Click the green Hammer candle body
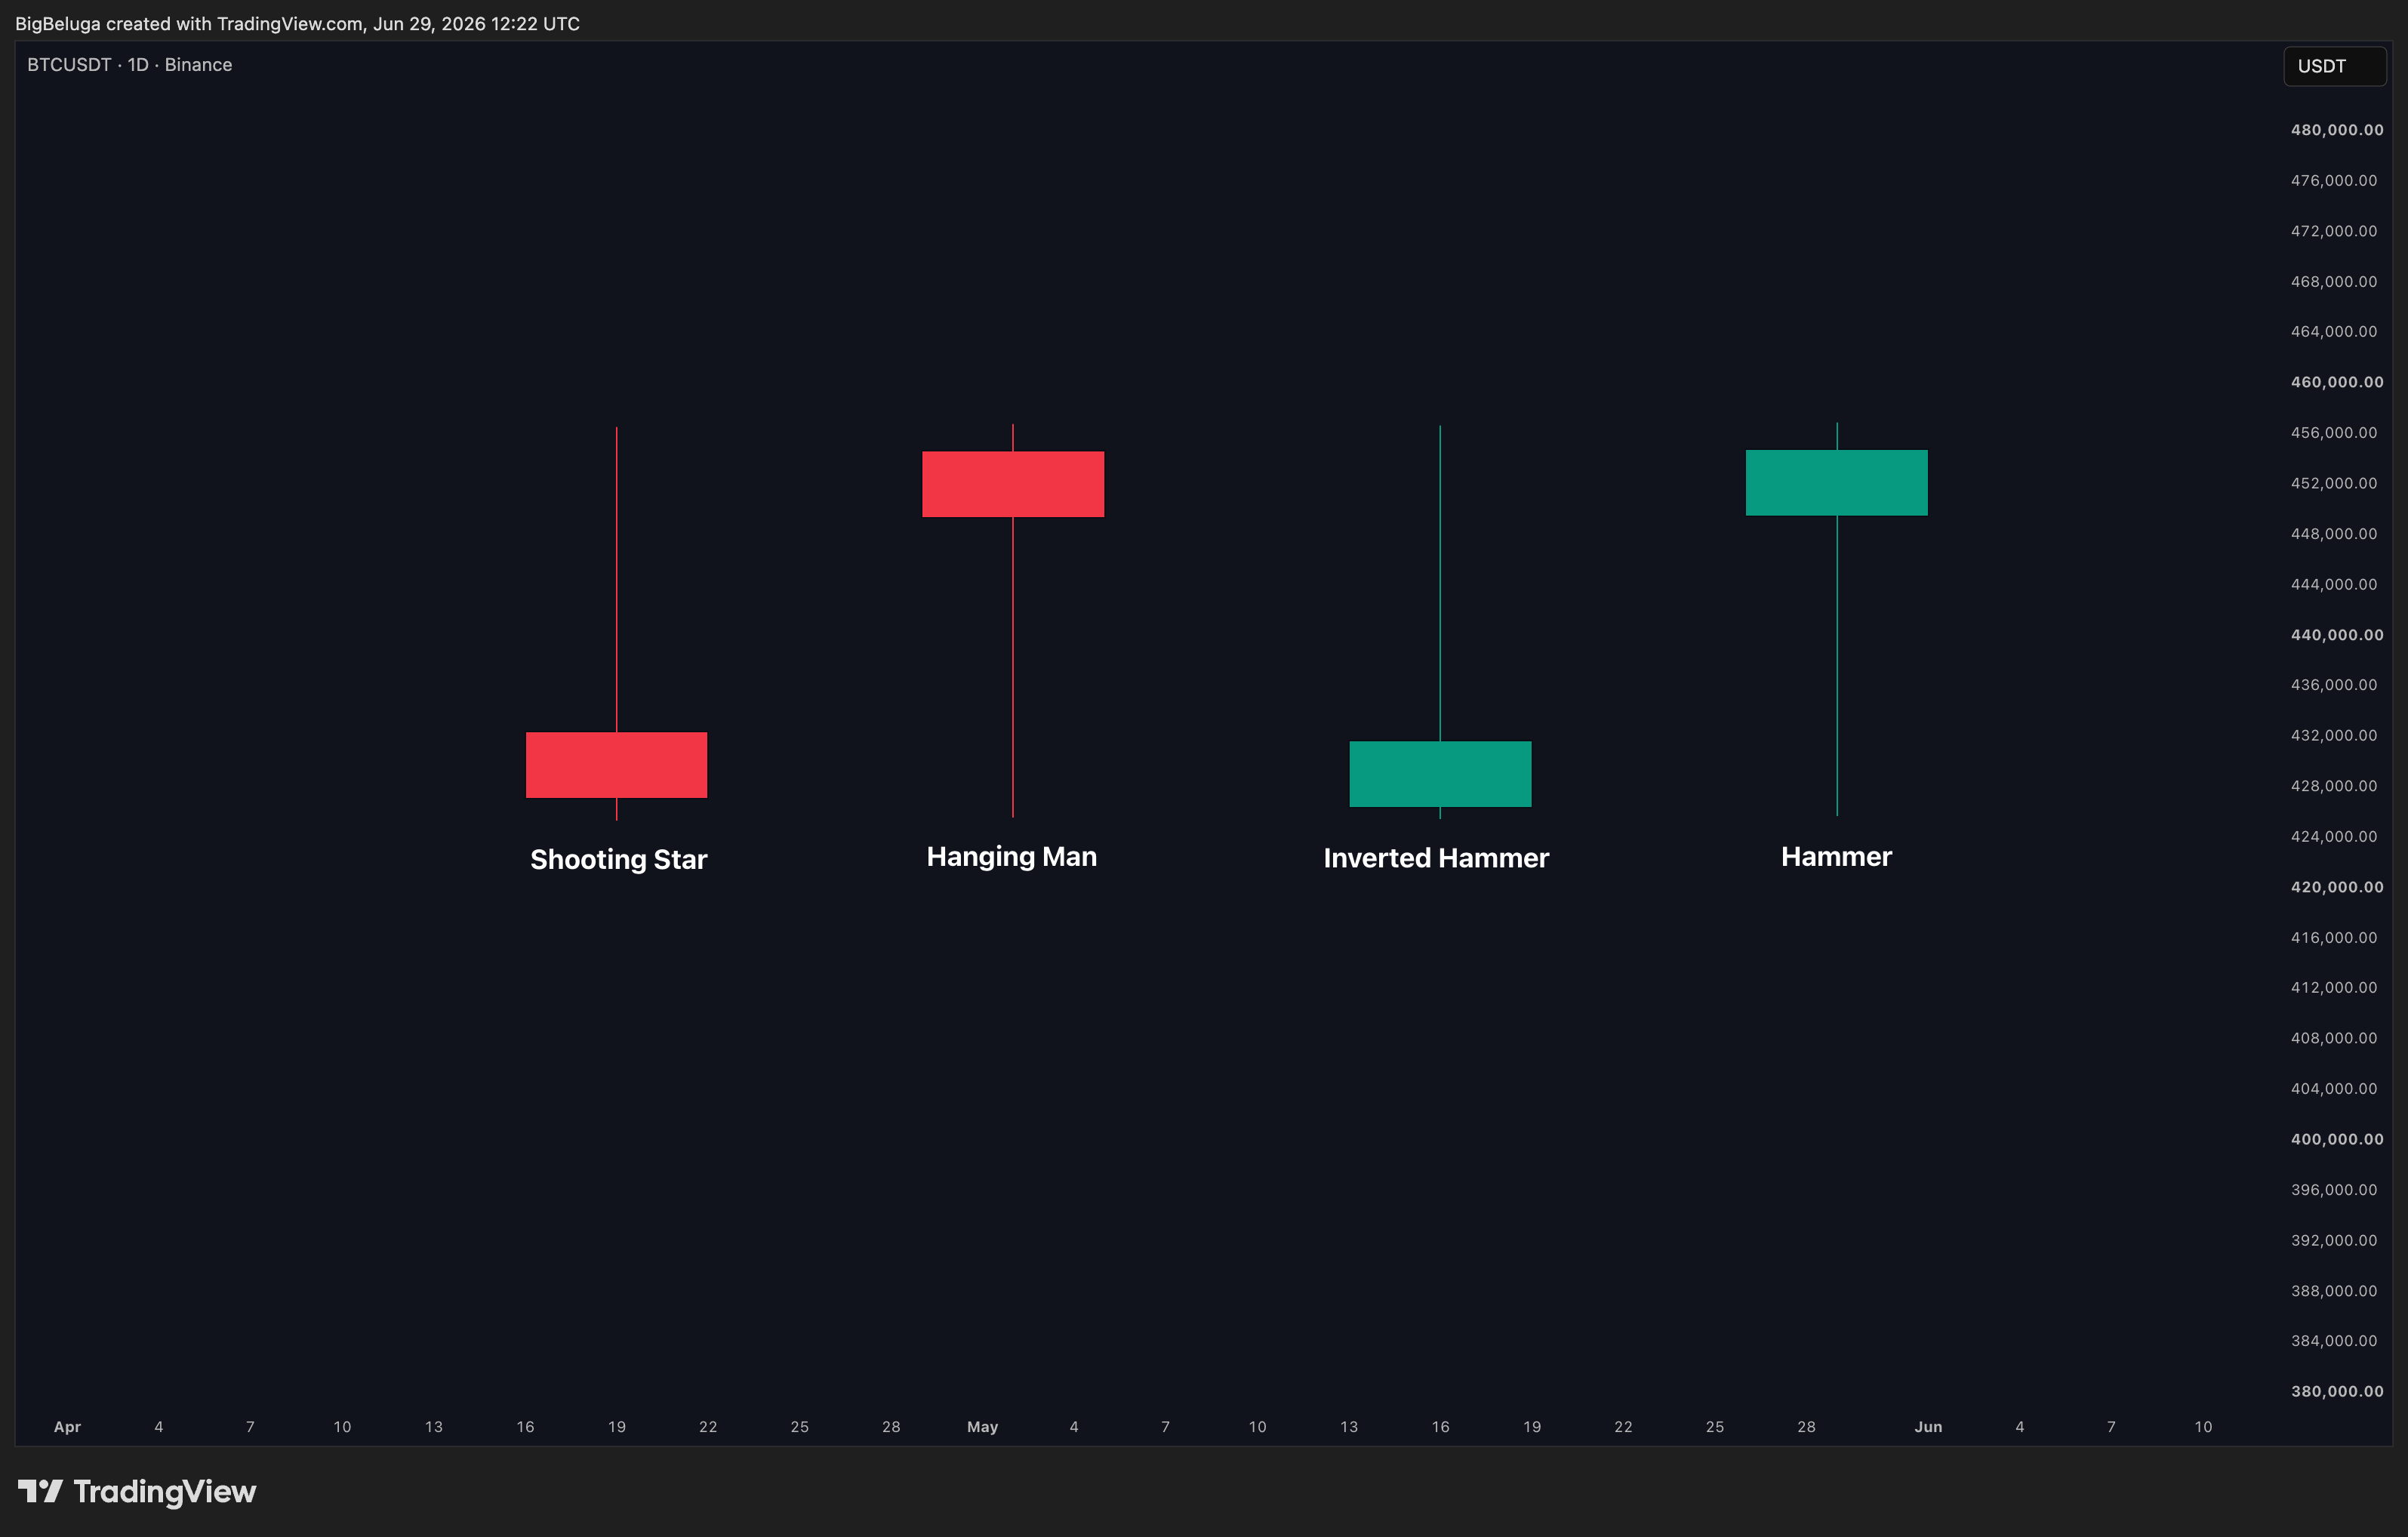 pos(1836,483)
